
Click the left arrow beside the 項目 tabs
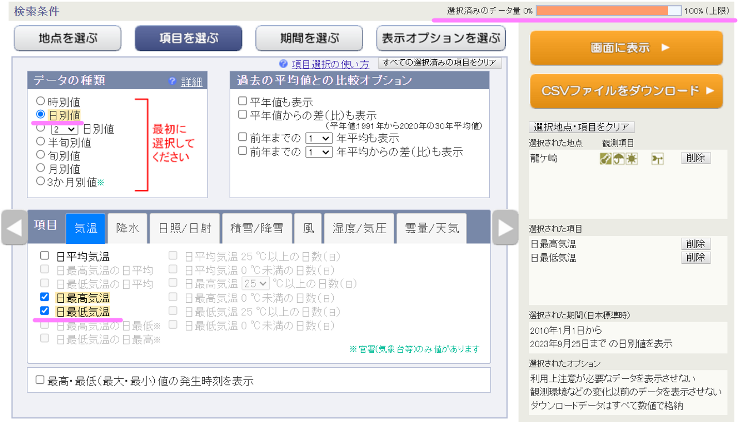[x=14, y=228]
